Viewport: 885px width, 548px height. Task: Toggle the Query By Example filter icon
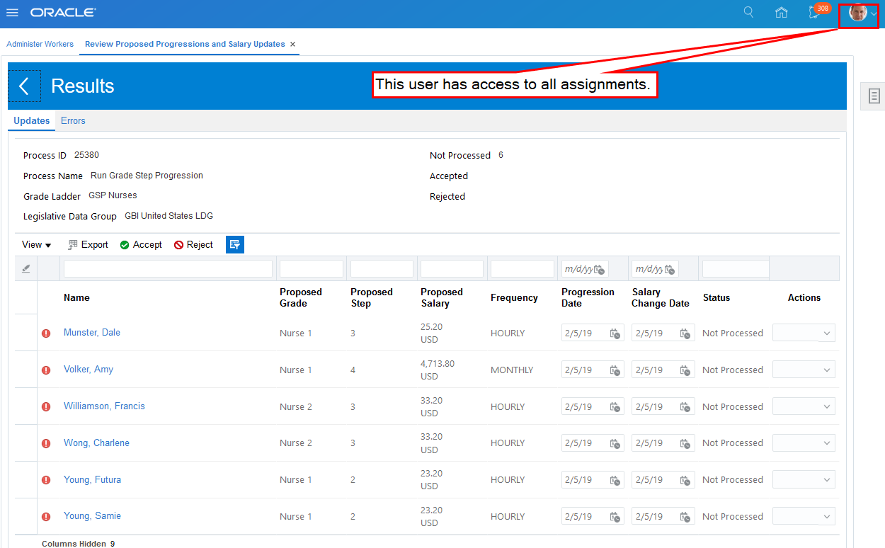235,245
